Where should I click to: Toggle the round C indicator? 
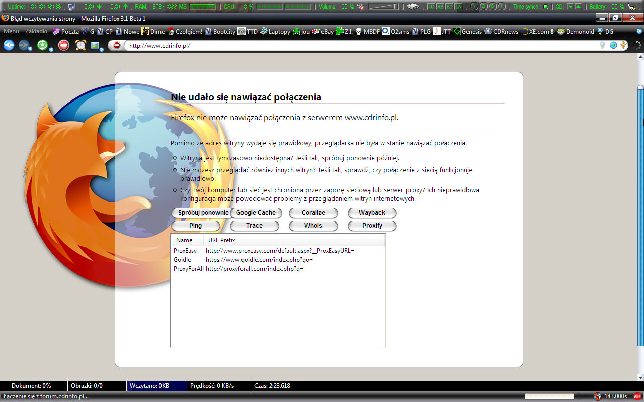coord(483,7)
